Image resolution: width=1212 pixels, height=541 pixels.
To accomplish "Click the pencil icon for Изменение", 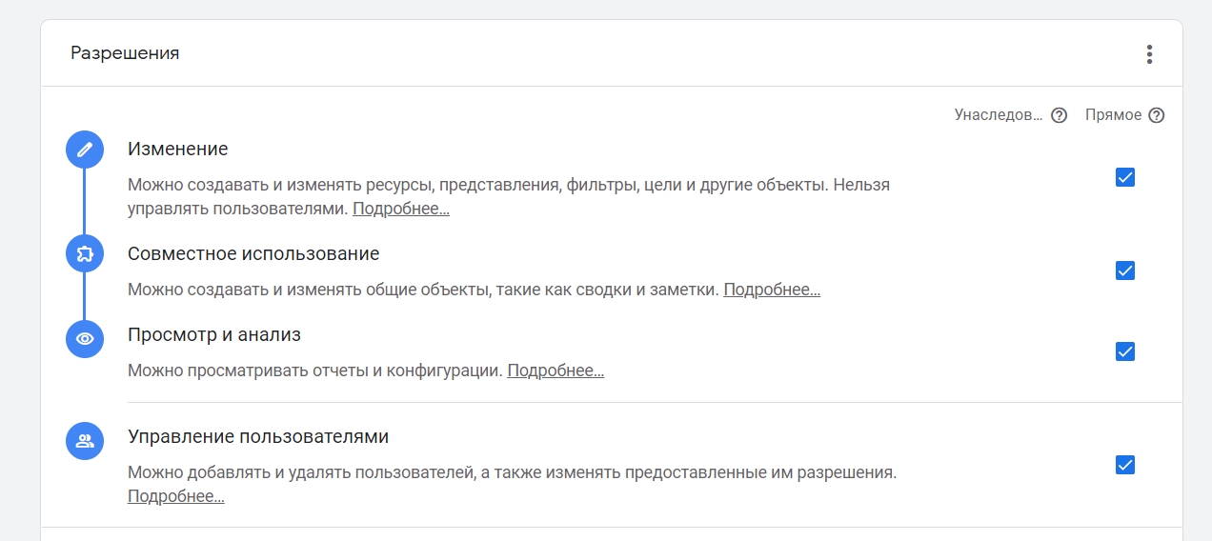I will [x=84, y=150].
